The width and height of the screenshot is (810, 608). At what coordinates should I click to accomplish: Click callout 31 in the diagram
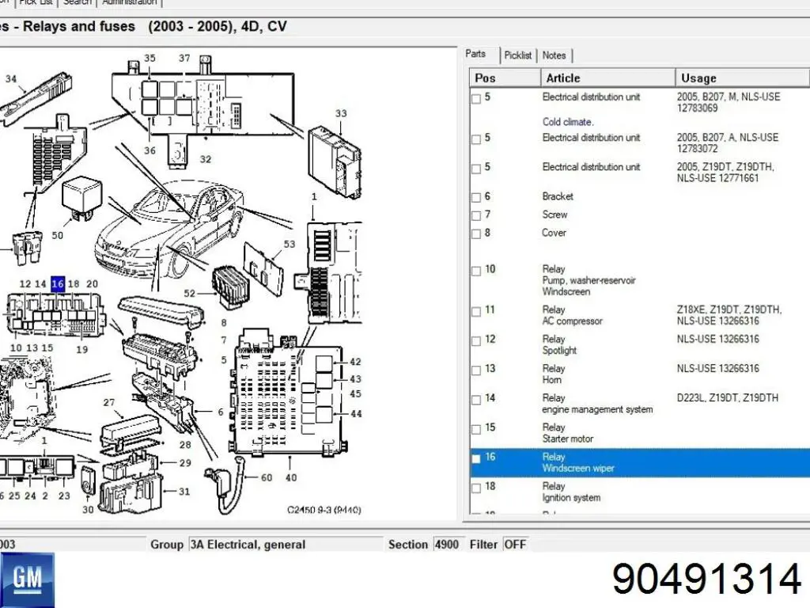184,492
